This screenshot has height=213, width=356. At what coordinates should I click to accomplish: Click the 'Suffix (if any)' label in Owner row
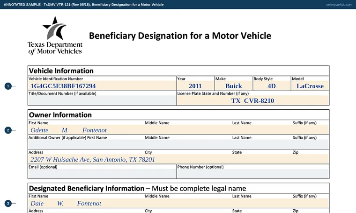click(x=304, y=123)
